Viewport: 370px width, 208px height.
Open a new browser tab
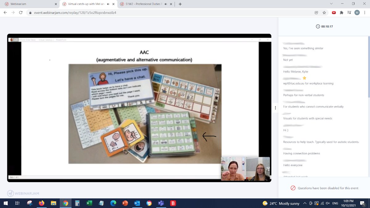tap(180, 4)
